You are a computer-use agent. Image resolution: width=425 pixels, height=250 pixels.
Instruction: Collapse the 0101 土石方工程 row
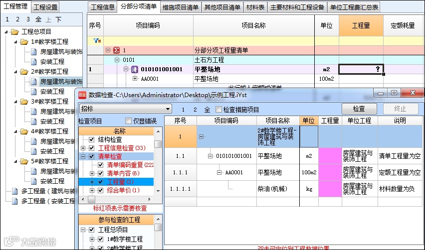pyautogui.click(x=117, y=60)
